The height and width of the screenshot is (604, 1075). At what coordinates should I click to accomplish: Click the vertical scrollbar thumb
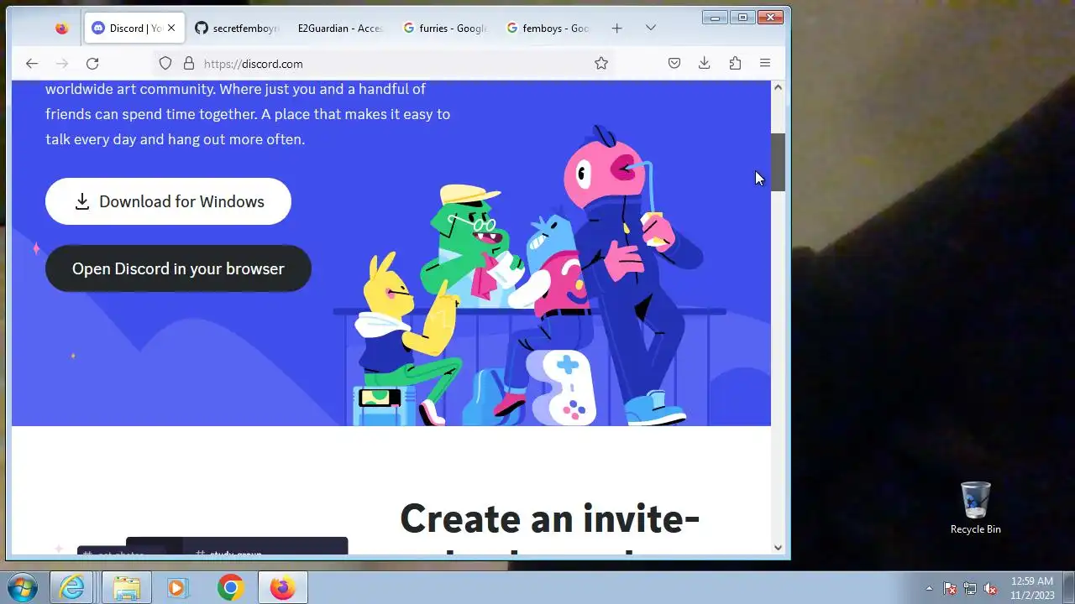pos(778,162)
